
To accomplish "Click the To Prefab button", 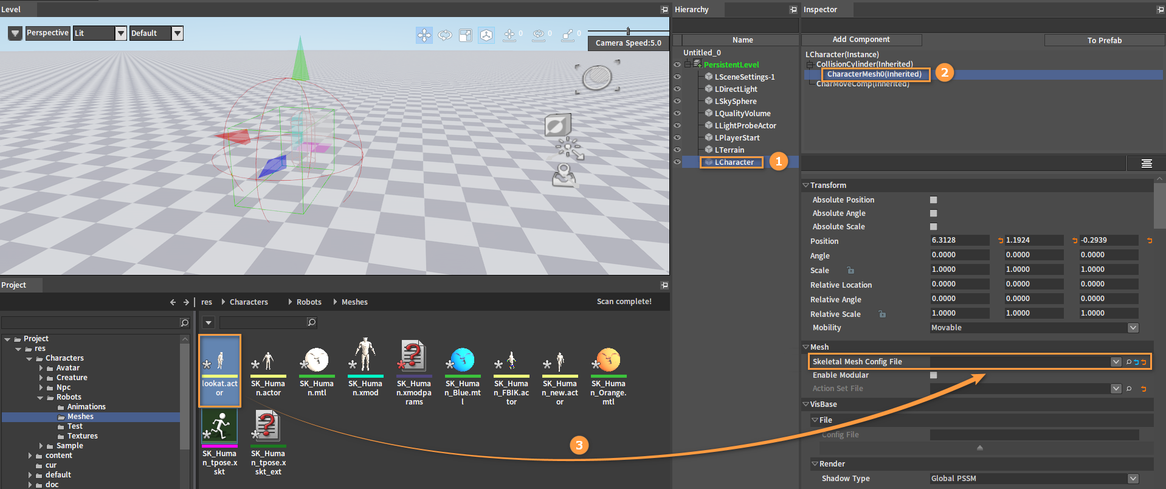I will [1105, 40].
